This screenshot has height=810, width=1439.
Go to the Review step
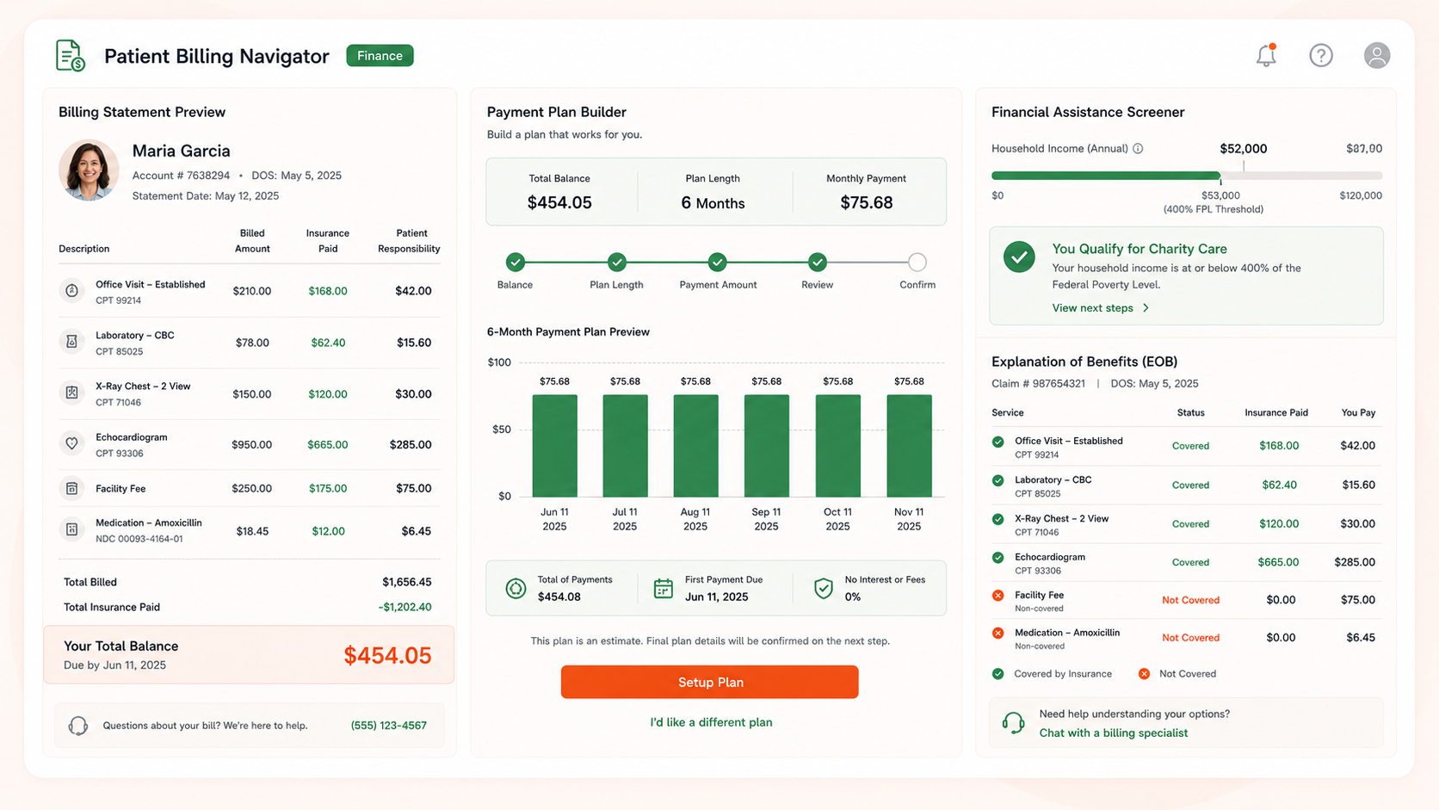coord(818,262)
